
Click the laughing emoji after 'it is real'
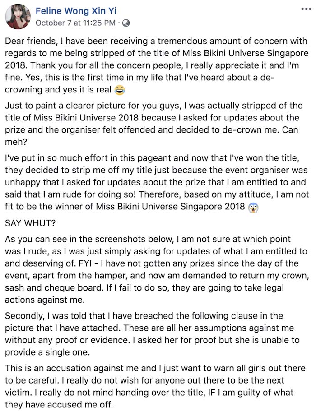click(x=120, y=91)
